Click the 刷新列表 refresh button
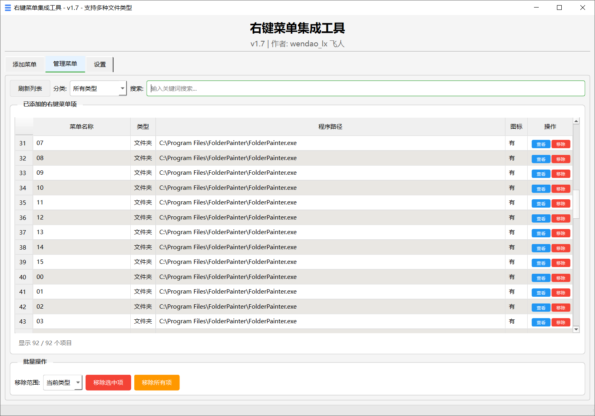Screen dimensions: 595x416 (x=30, y=88)
